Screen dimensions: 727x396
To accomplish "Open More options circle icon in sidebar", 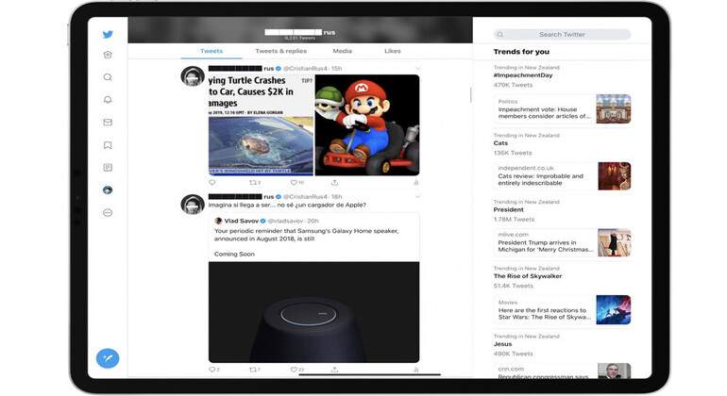I will click(108, 212).
